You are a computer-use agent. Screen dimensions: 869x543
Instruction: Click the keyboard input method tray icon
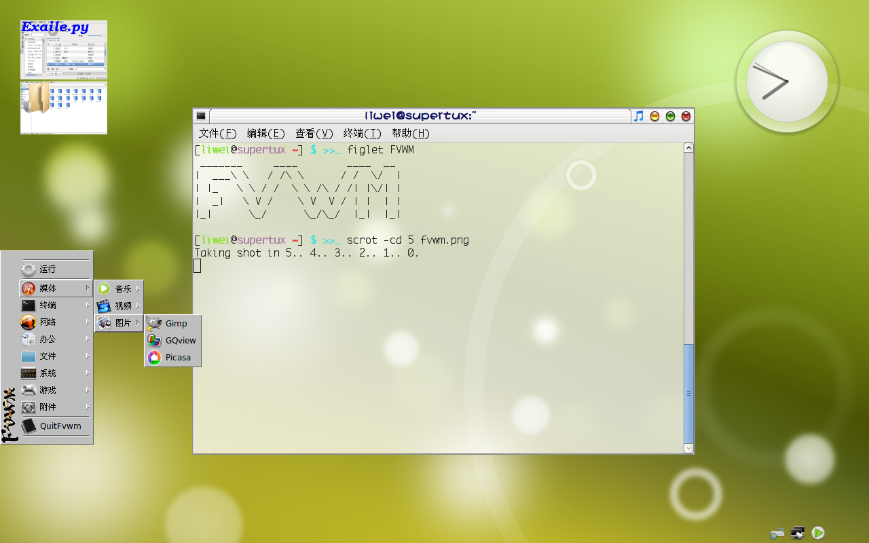pyautogui.click(x=777, y=533)
